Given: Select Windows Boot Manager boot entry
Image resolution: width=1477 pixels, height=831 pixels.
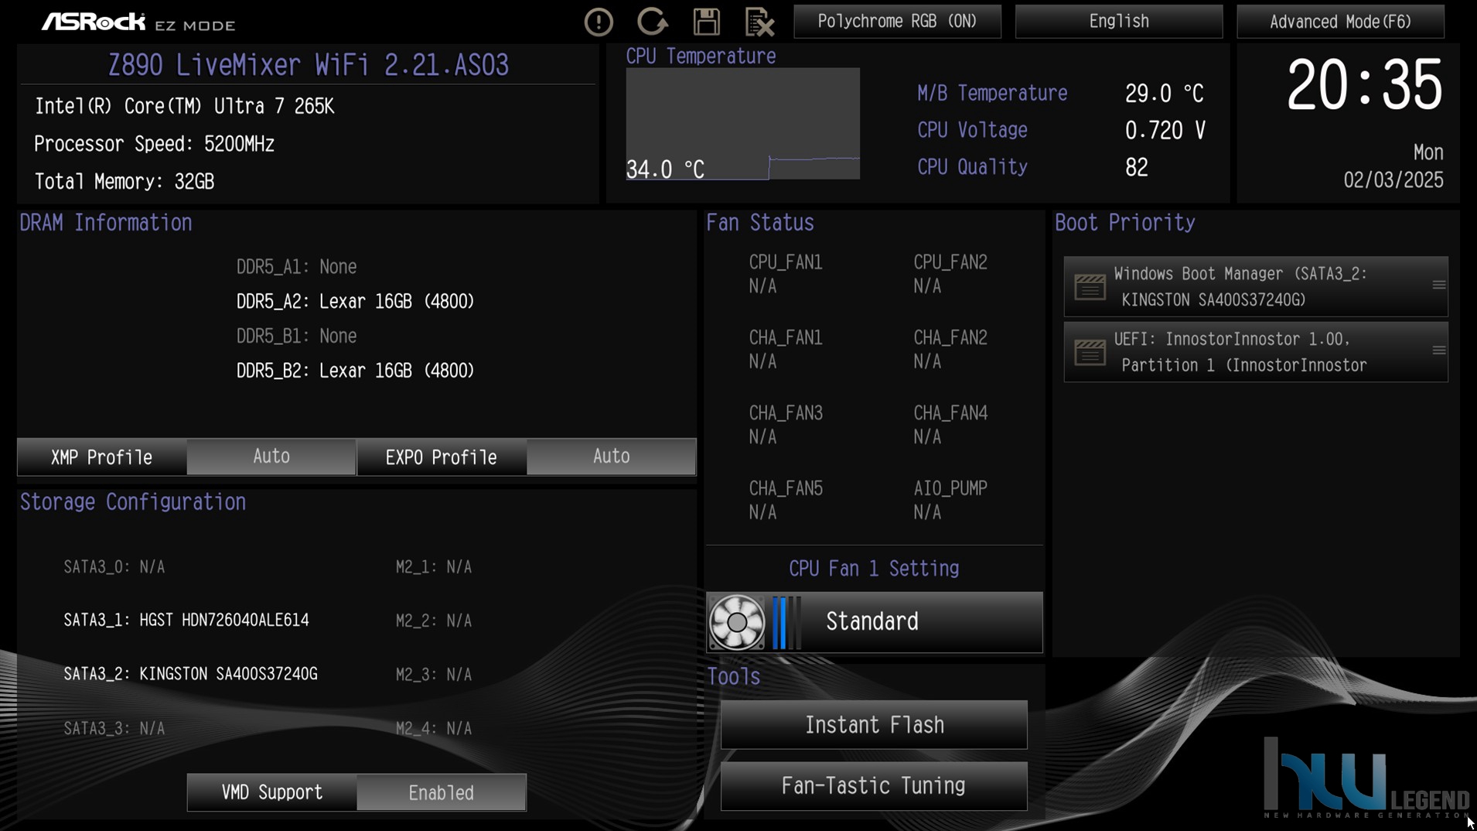Looking at the screenshot, I should pyautogui.click(x=1256, y=287).
